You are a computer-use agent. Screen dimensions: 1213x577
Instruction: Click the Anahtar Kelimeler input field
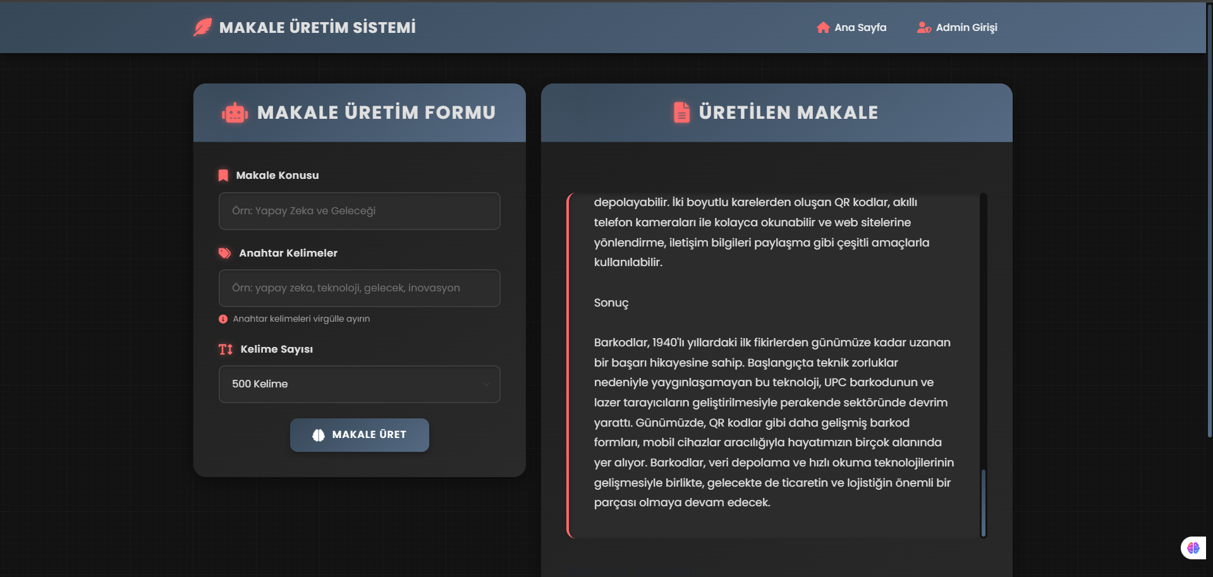point(359,288)
